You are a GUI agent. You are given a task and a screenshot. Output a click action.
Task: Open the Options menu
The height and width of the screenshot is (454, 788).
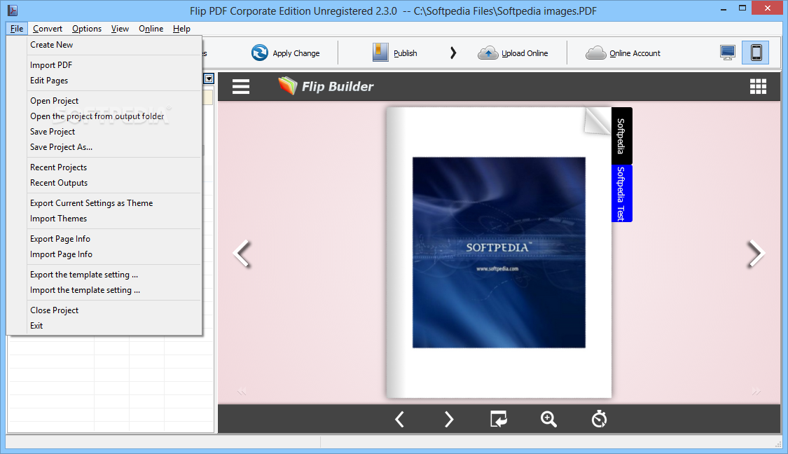(87, 29)
